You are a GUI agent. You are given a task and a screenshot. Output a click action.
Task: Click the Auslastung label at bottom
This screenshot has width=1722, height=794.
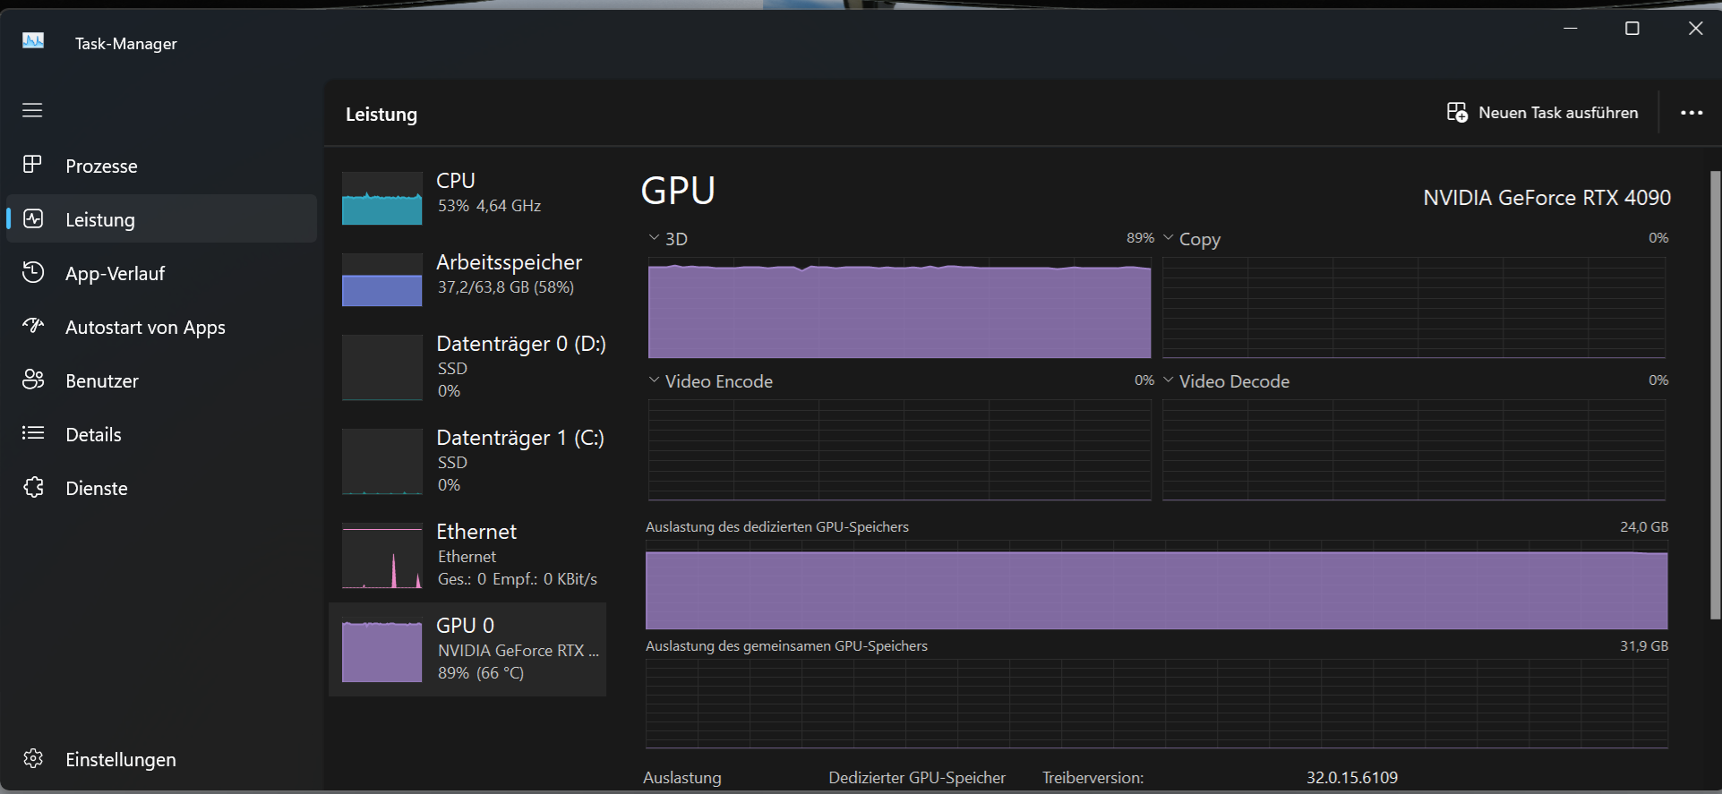pos(682,777)
